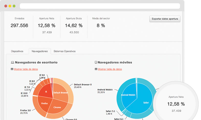This screenshot has width=201, height=120.
Task: Click laptop icon next to Navegadores de escritorio
Action: point(13,62)
